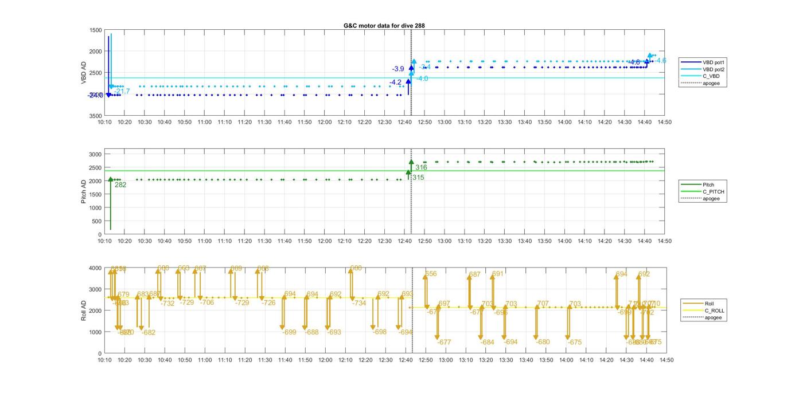Click 'apogee' in the Pitch plot legend
Screen dimensions: 803x397
(x=711, y=198)
